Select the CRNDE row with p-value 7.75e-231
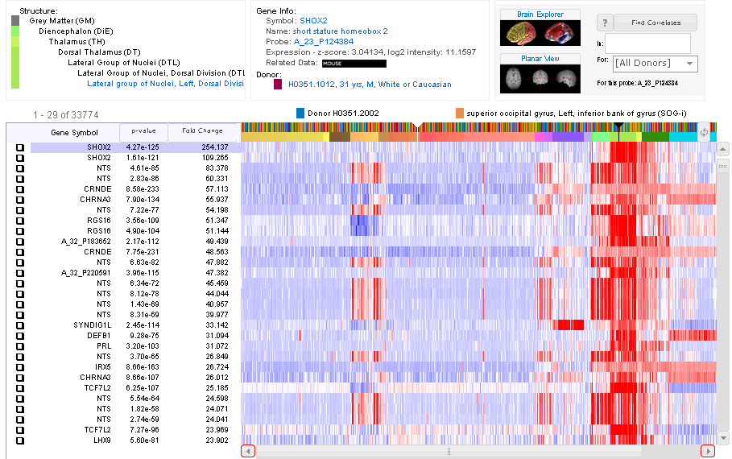The image size is (732, 459). [x=135, y=252]
